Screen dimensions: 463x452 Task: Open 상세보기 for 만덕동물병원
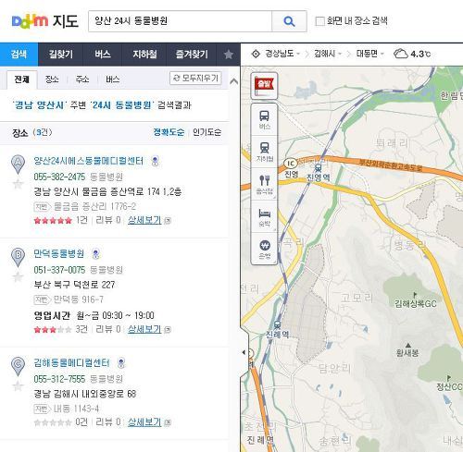tap(144, 329)
